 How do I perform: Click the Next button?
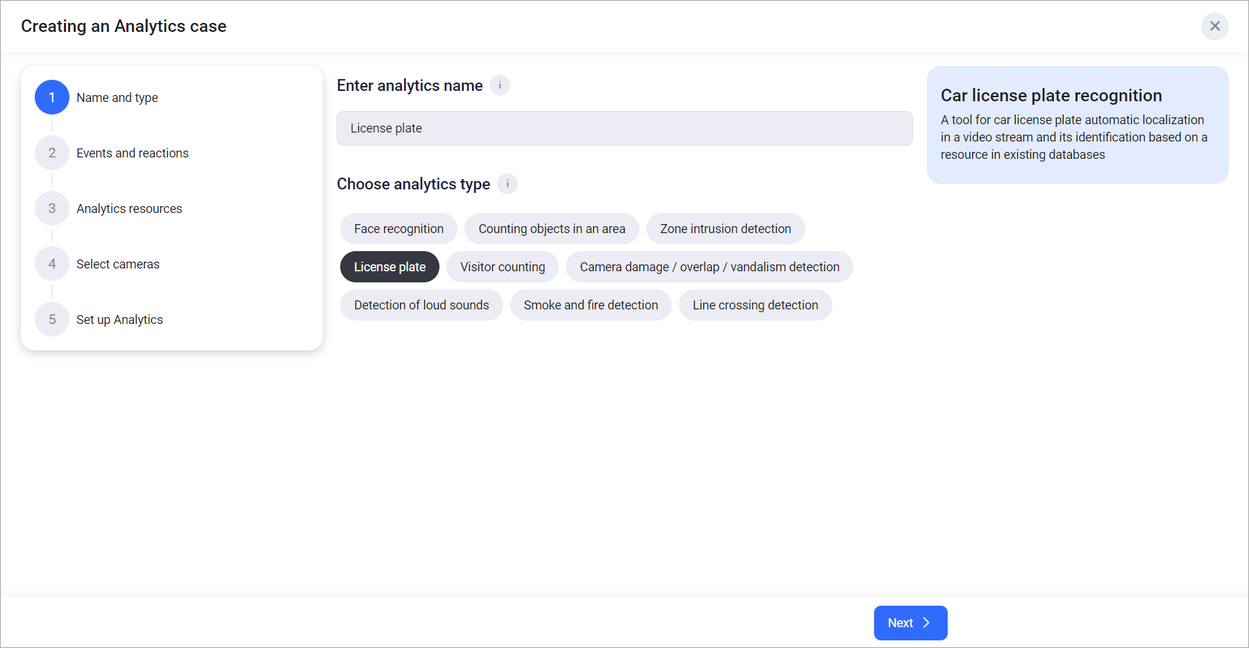click(x=909, y=623)
